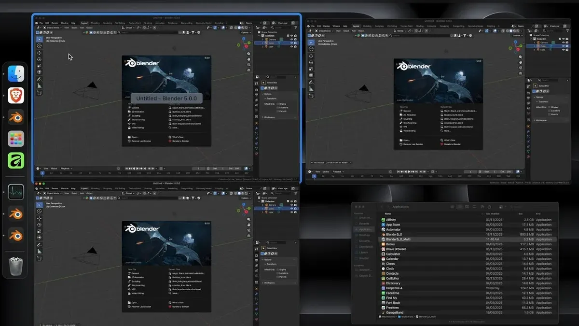The height and width of the screenshot is (326, 579).
Task: Enable Parents checkbox in top-right Blender window
Action: (549, 114)
